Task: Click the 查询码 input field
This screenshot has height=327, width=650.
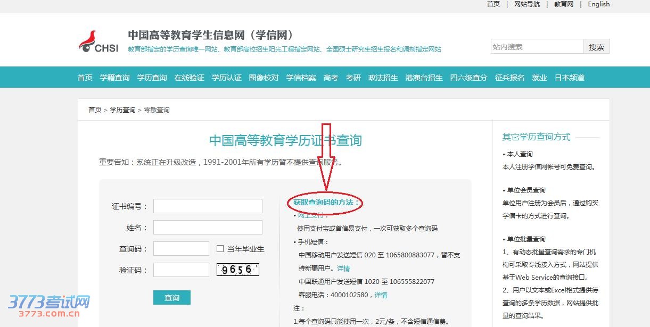Action: tap(181, 249)
